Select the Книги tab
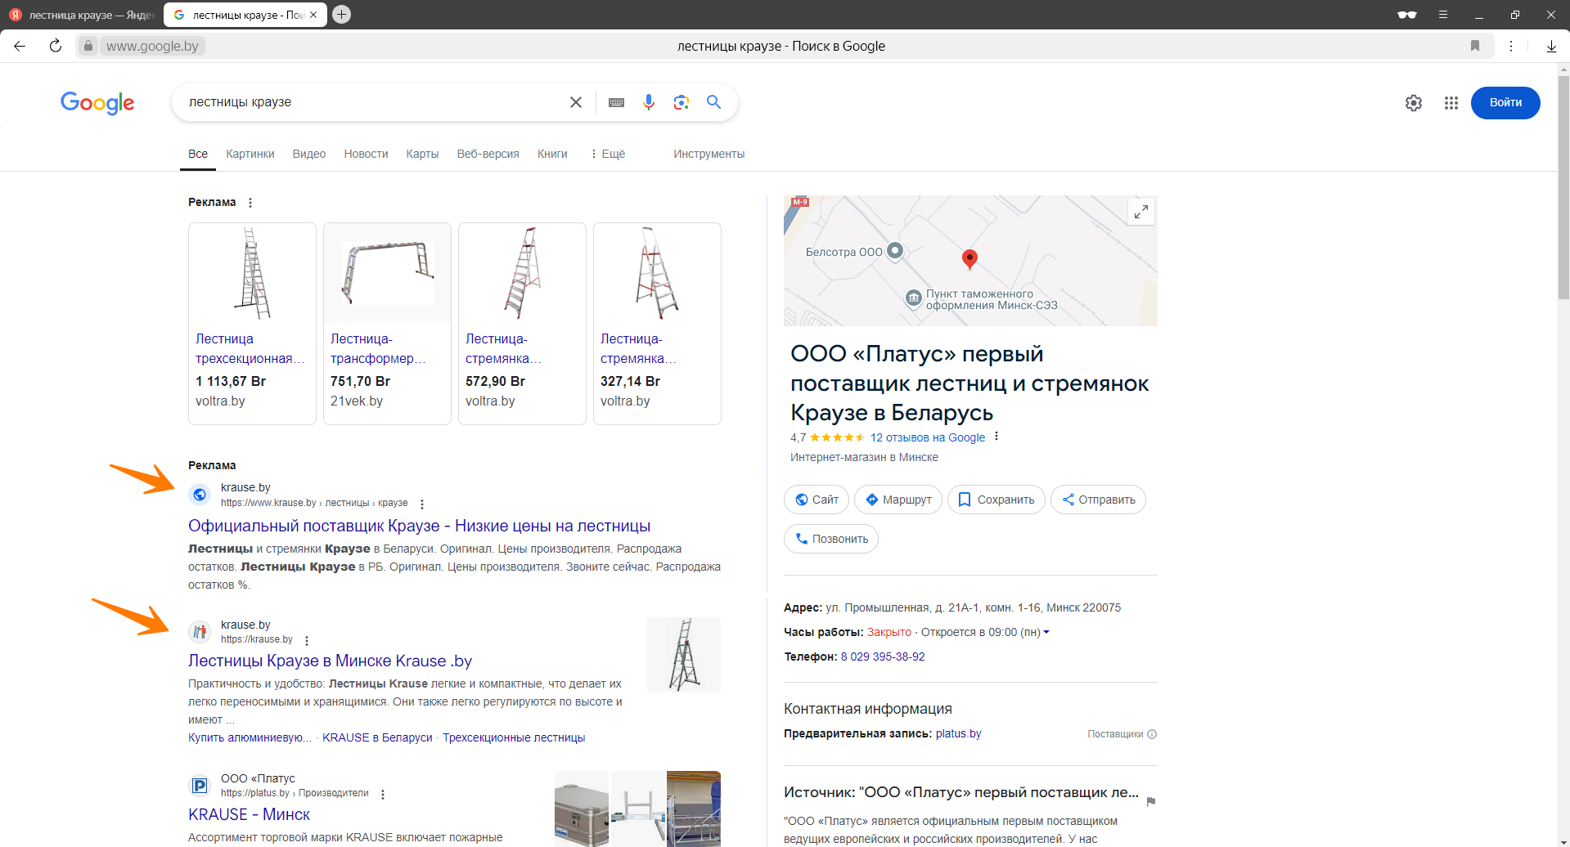This screenshot has height=847, width=1570. click(552, 154)
